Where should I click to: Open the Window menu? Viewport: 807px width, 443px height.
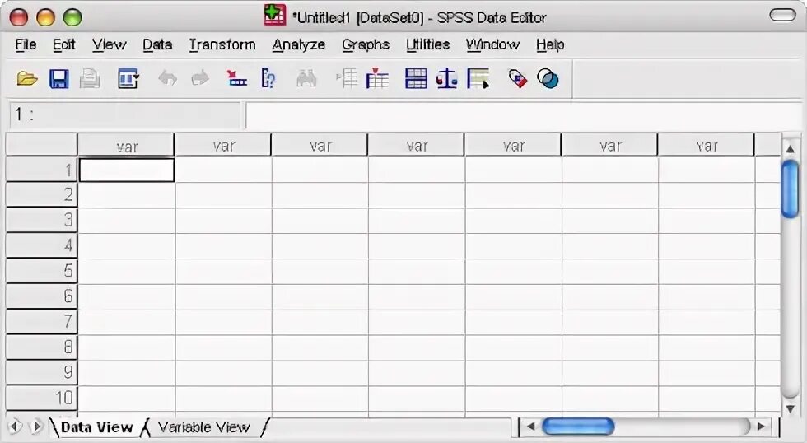click(x=492, y=44)
